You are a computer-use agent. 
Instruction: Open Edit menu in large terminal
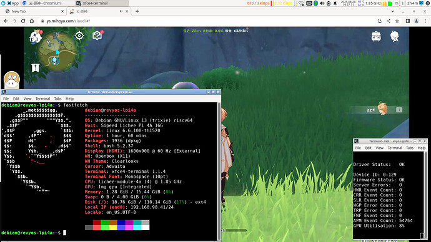(x=16, y=99)
